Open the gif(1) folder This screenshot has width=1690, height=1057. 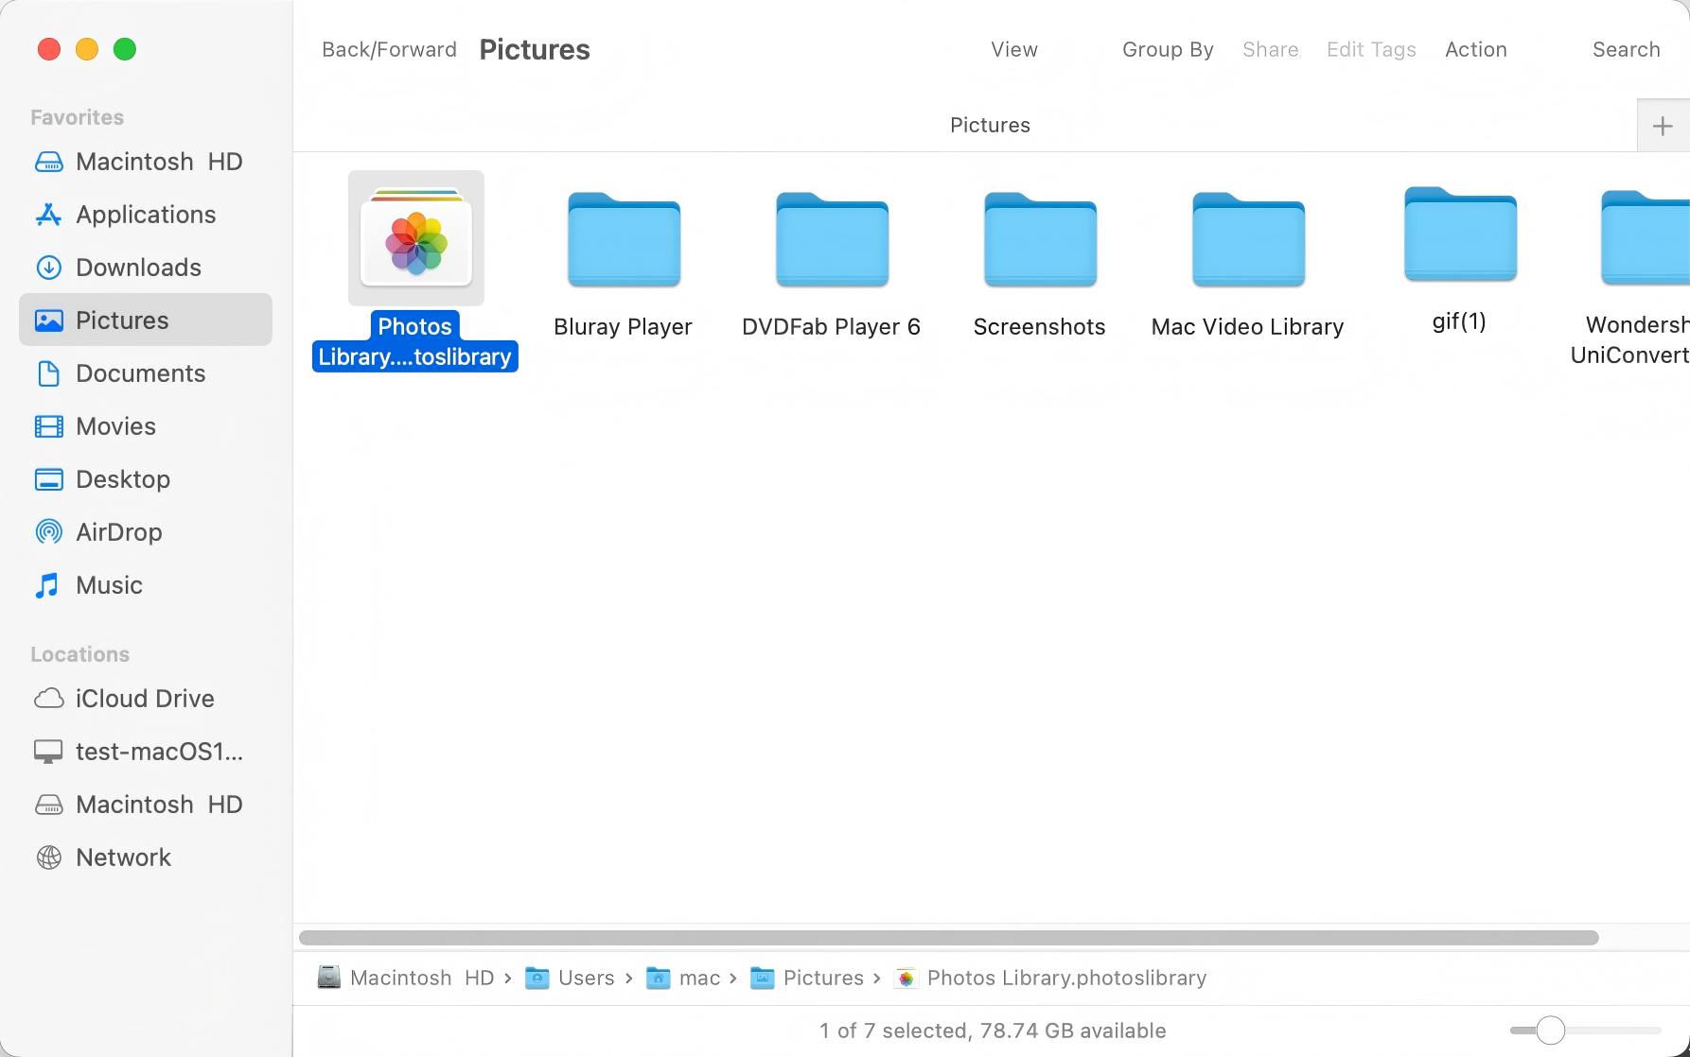[1458, 234]
